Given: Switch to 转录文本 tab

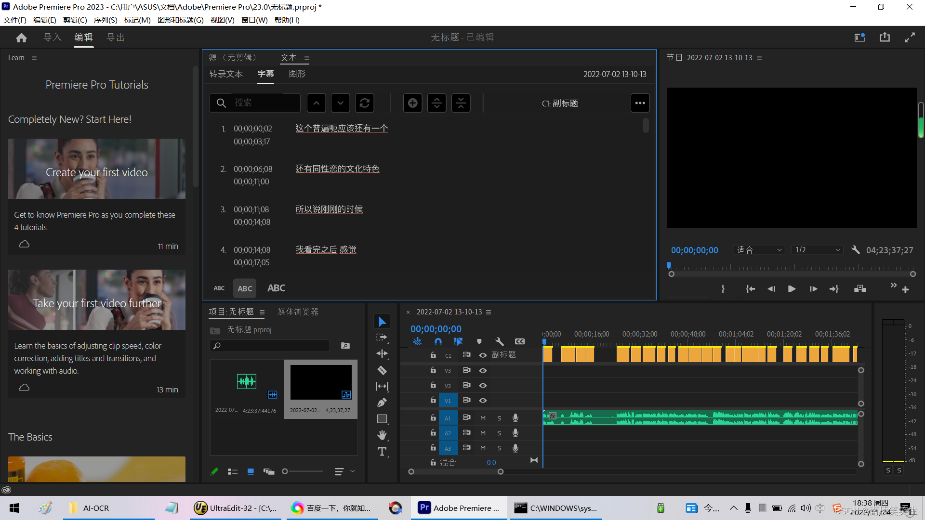Looking at the screenshot, I should [x=226, y=74].
